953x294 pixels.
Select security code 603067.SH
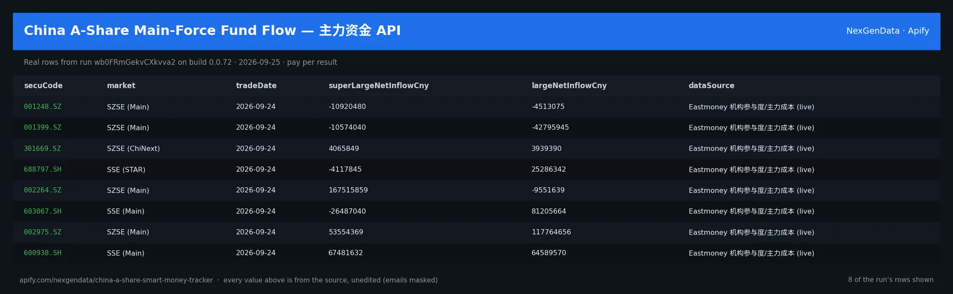coord(42,211)
